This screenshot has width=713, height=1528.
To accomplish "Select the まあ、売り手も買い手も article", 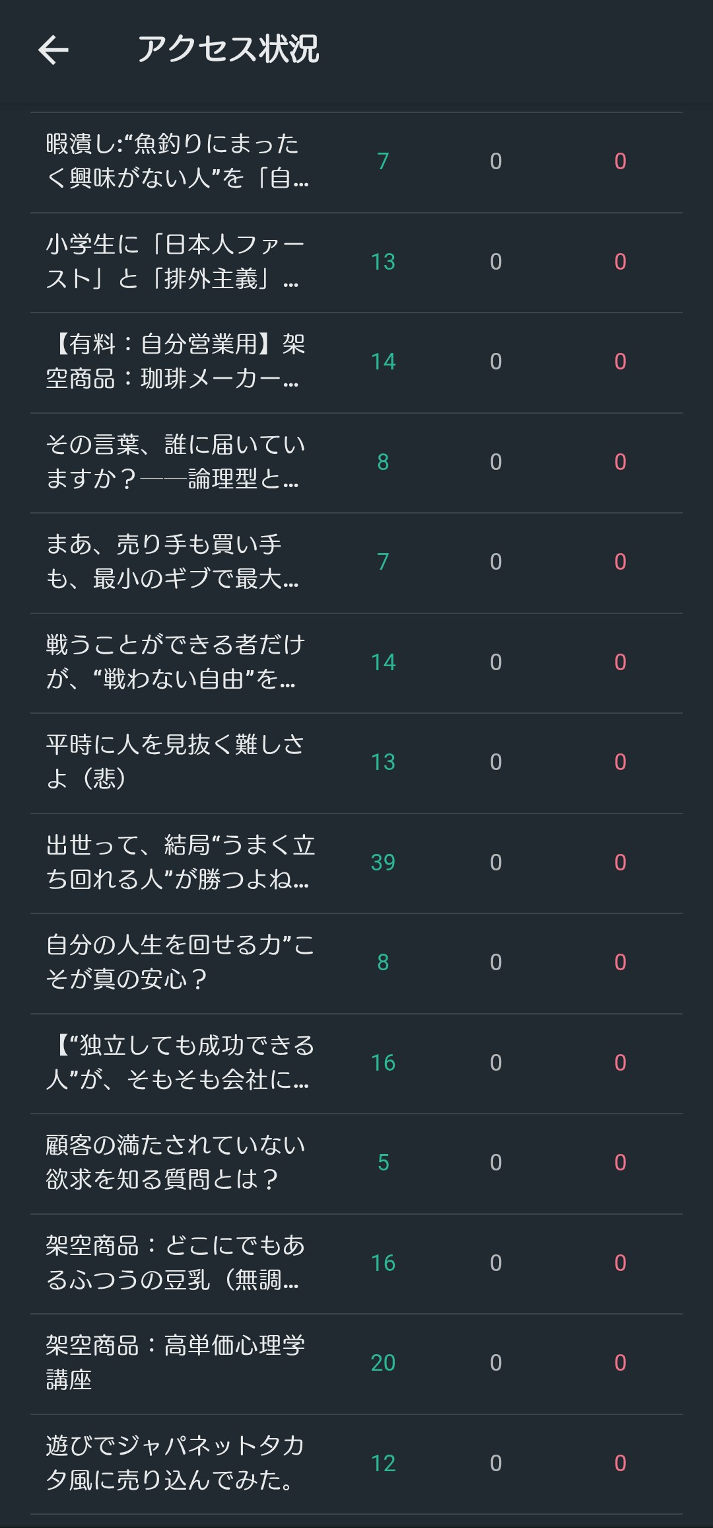I will click(x=172, y=562).
